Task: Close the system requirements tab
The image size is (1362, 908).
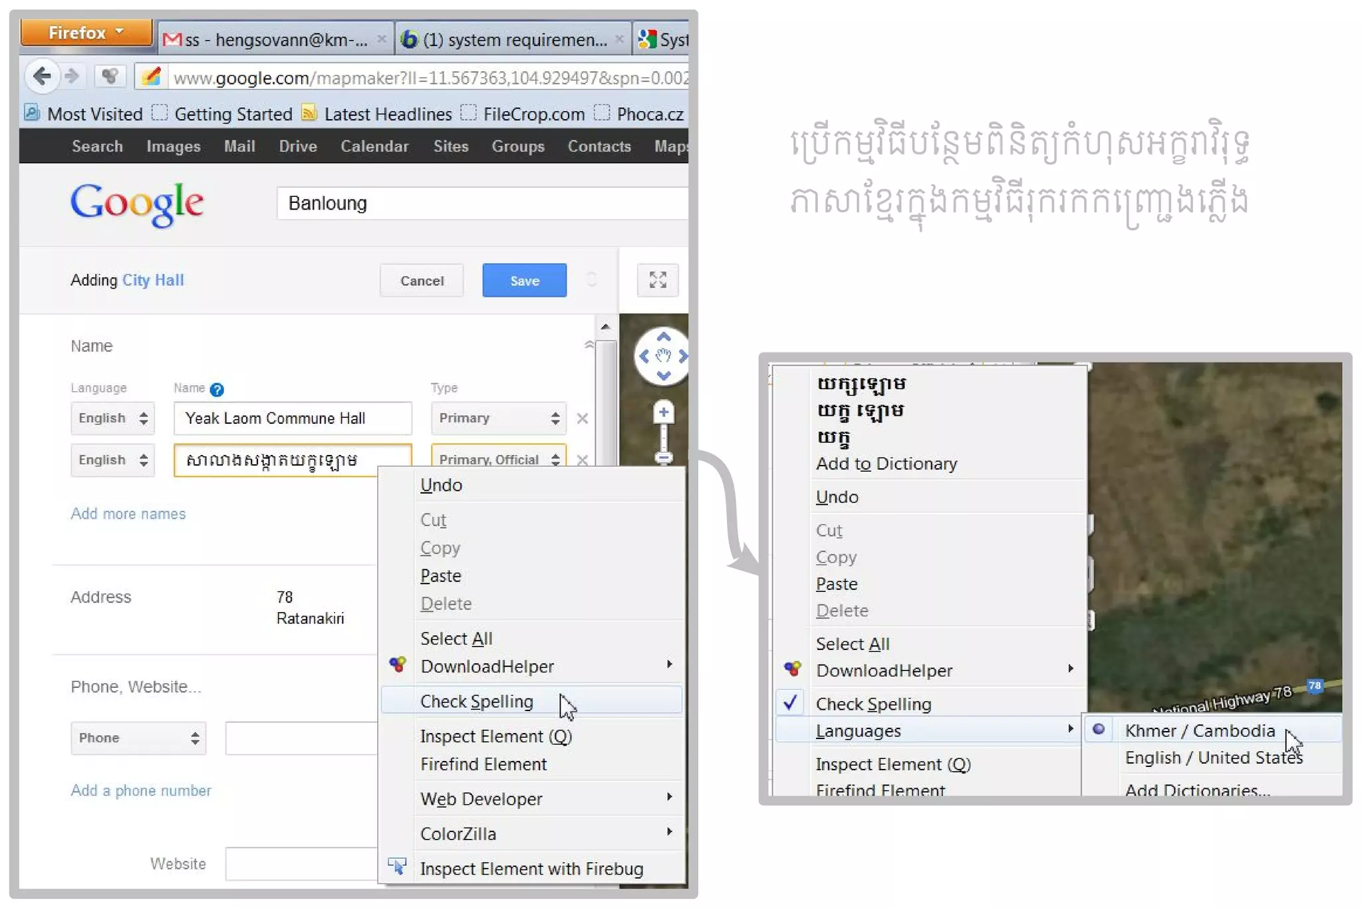Action: click(x=619, y=39)
